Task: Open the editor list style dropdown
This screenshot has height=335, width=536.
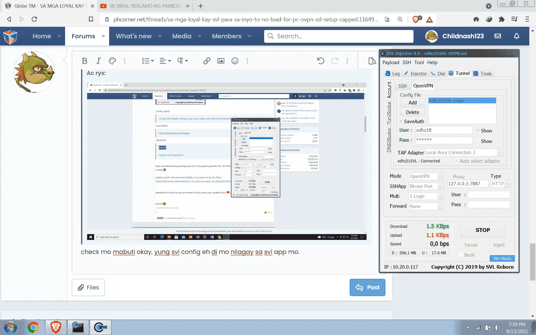Action: point(148,61)
